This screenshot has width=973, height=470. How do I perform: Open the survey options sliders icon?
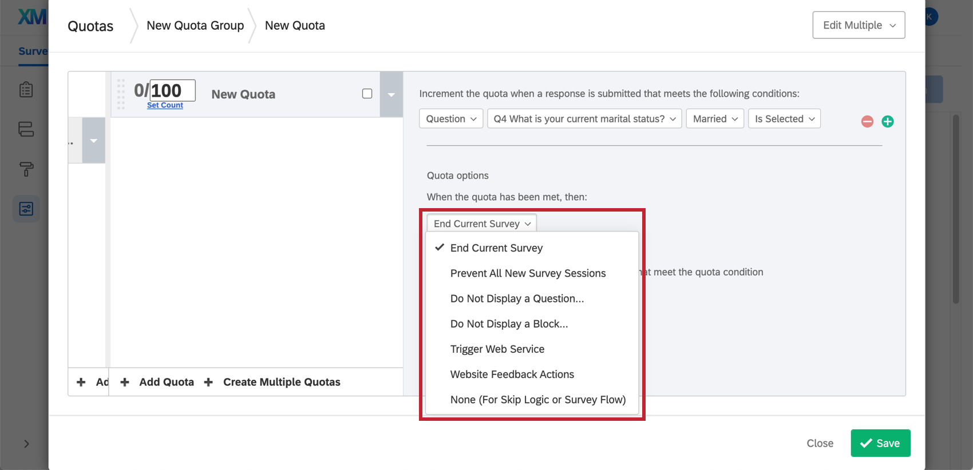click(26, 209)
